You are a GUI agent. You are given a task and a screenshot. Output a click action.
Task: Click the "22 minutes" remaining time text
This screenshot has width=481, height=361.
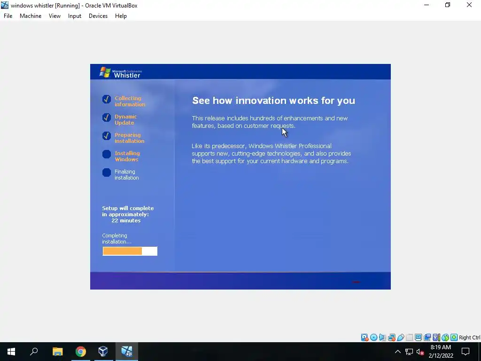(x=126, y=220)
